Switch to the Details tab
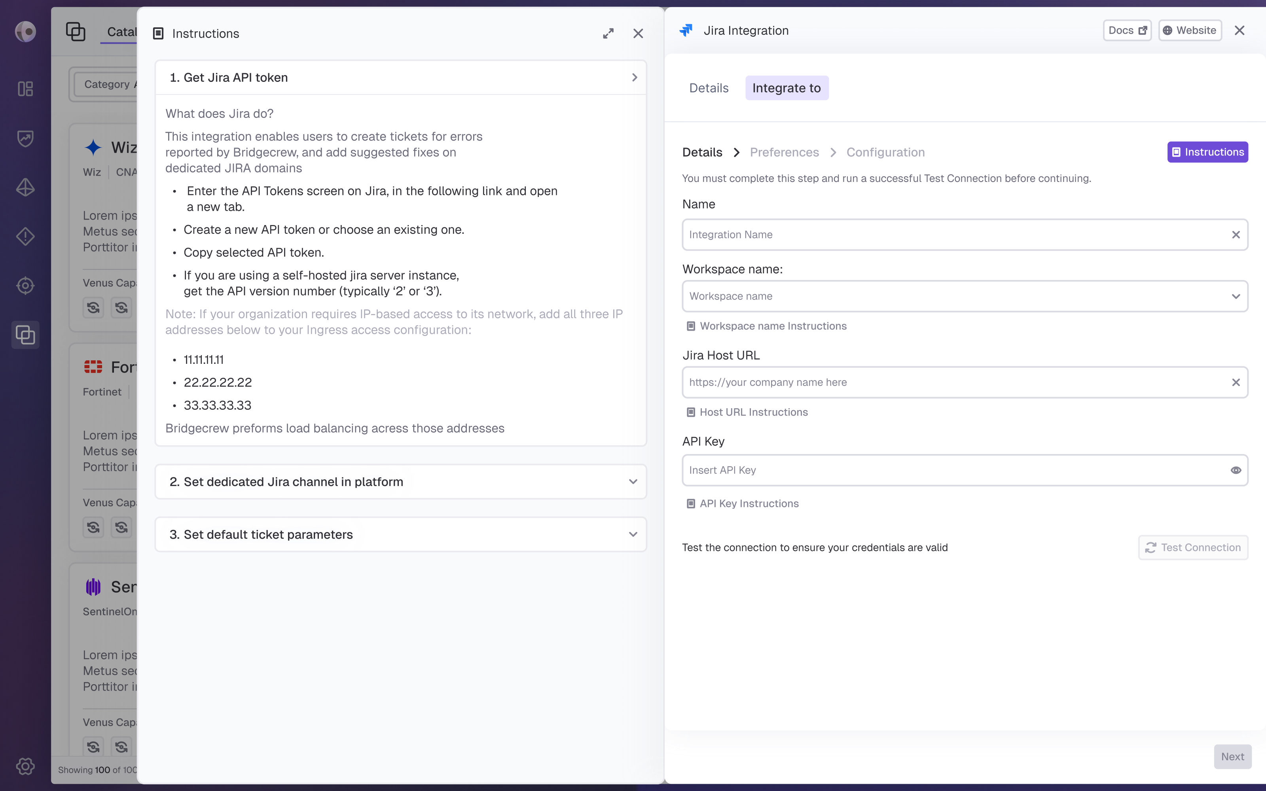 tap(709, 88)
